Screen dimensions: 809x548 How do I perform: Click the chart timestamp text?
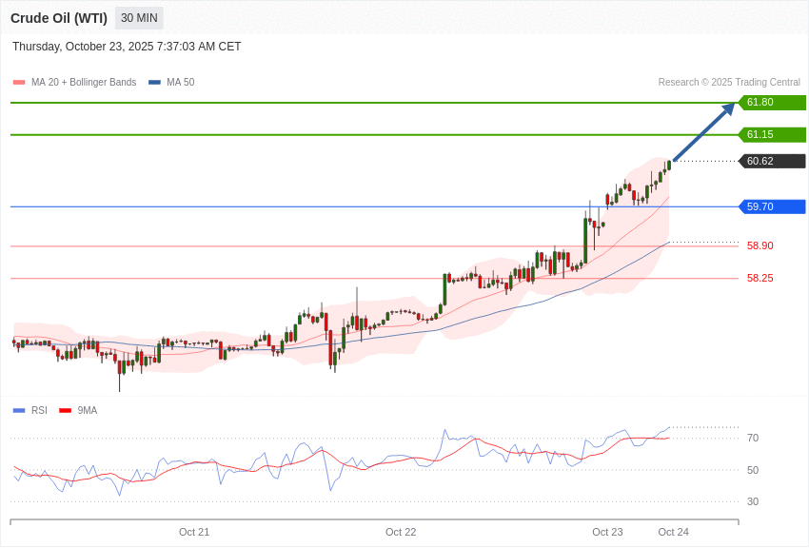coord(127,47)
